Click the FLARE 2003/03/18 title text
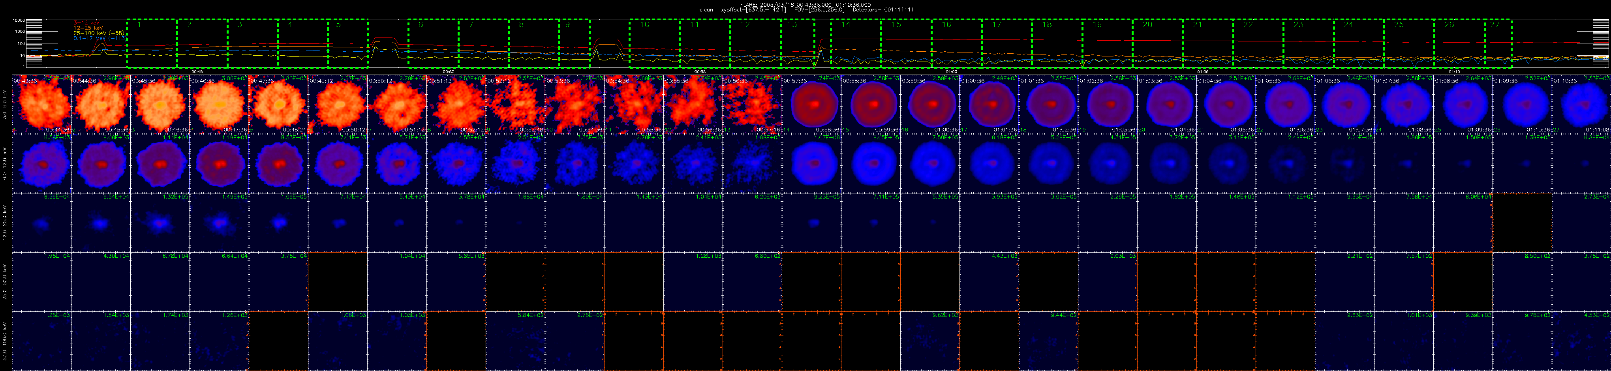The height and width of the screenshot is (371, 1611). click(x=805, y=4)
